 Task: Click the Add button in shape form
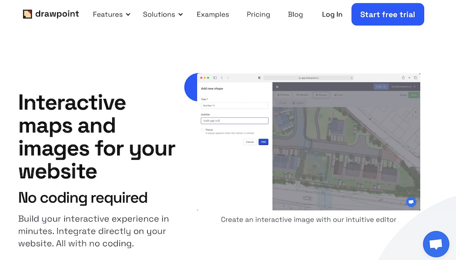263,142
